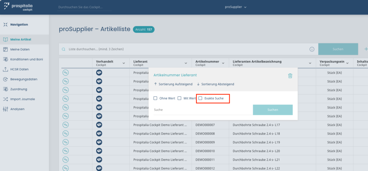
Task: Click the arrow icon in DEMO000012 row
Action: tap(65, 168)
